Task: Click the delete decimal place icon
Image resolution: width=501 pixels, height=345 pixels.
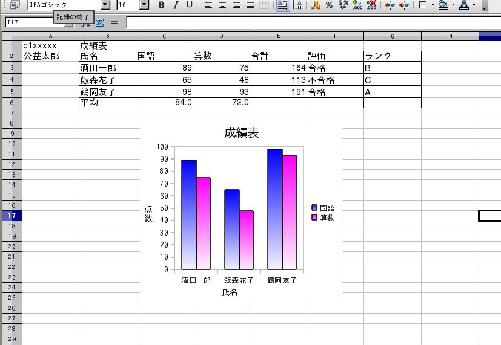Action: click(x=372, y=5)
